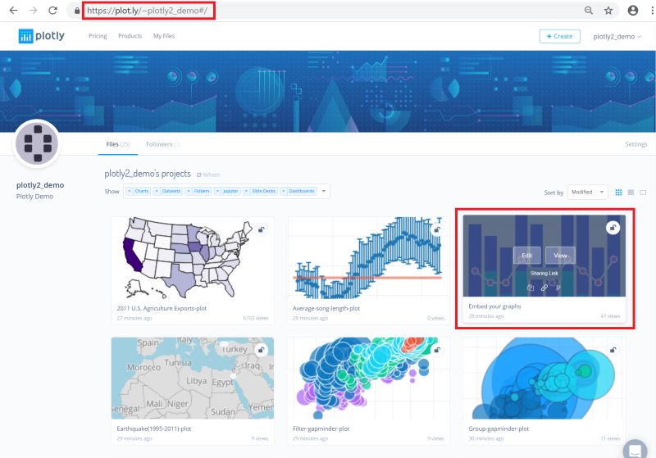Click the Plotly logo

tap(42, 36)
